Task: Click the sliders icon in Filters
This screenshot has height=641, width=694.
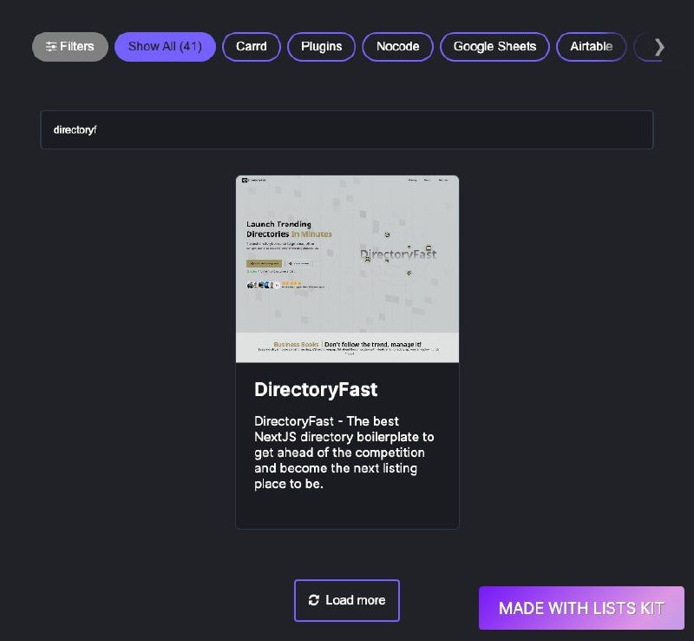Action: (x=51, y=47)
